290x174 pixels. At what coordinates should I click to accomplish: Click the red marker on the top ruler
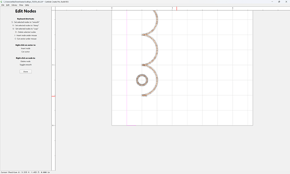pos(177,8)
